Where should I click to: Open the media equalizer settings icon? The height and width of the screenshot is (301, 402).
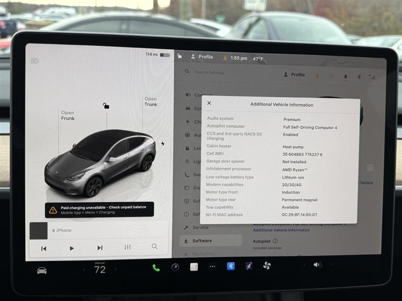coord(128,247)
